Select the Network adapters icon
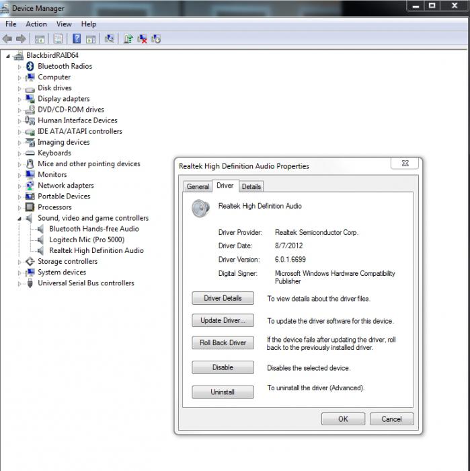 click(x=30, y=185)
